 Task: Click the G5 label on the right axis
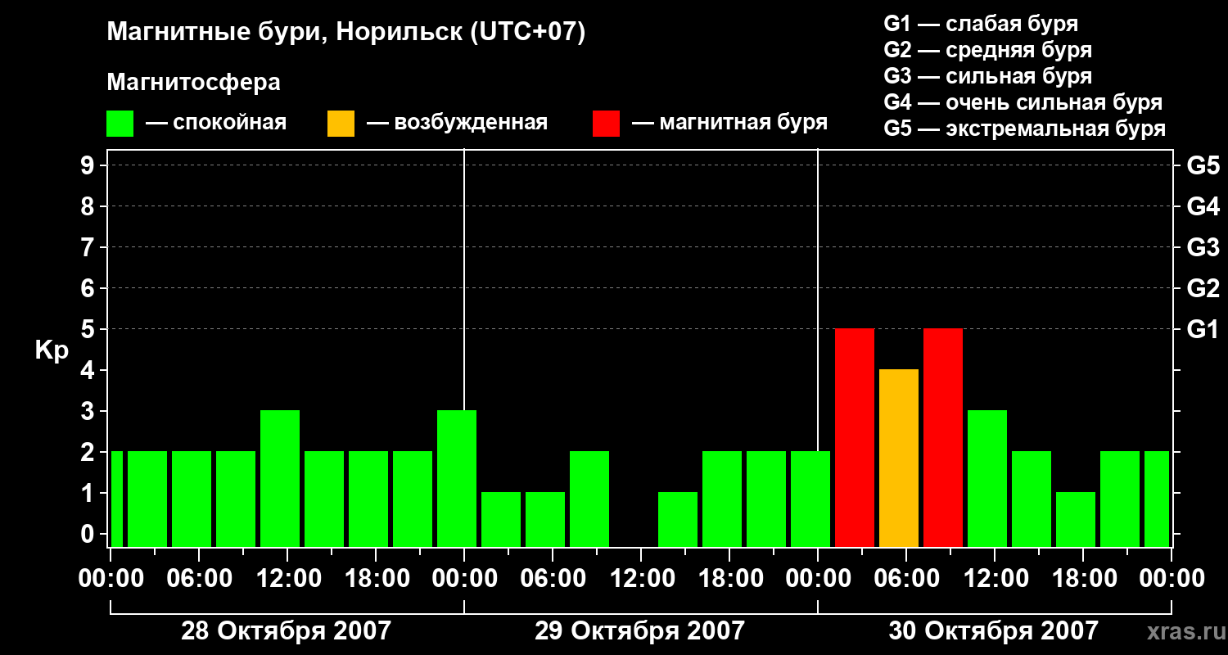[1203, 165]
